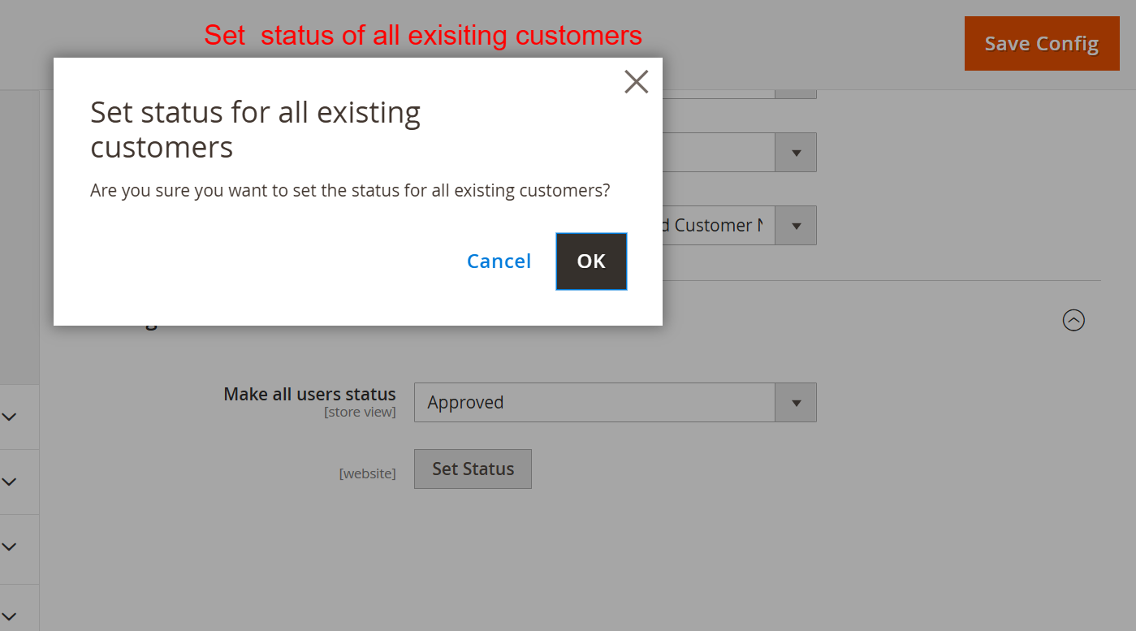Click the partially hidden dropdown arrow under Save Config
Viewport: 1136px width, 631px height.
[x=796, y=93]
